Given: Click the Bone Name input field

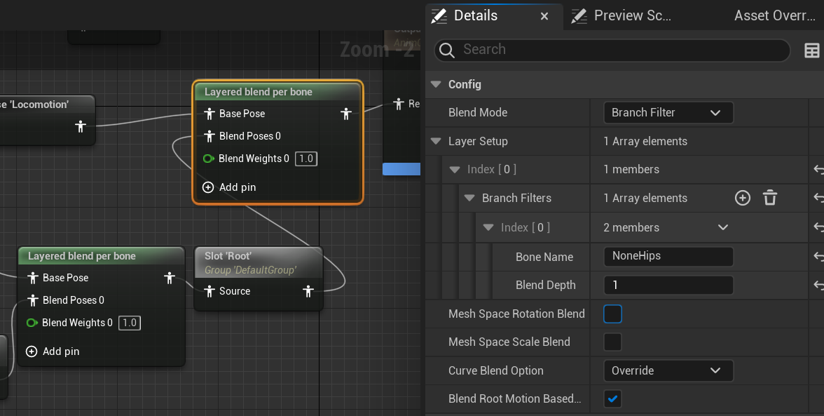Looking at the screenshot, I should tap(668, 256).
